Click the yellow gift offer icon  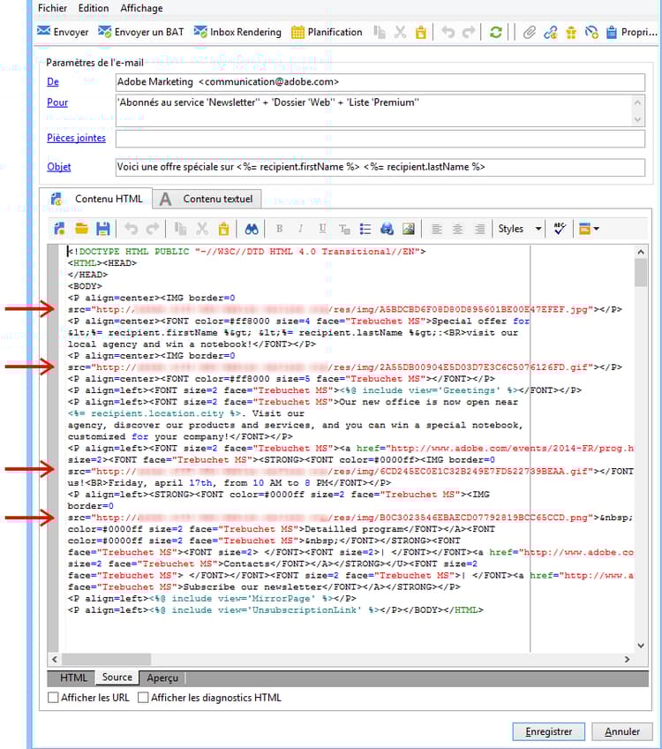pos(571,32)
